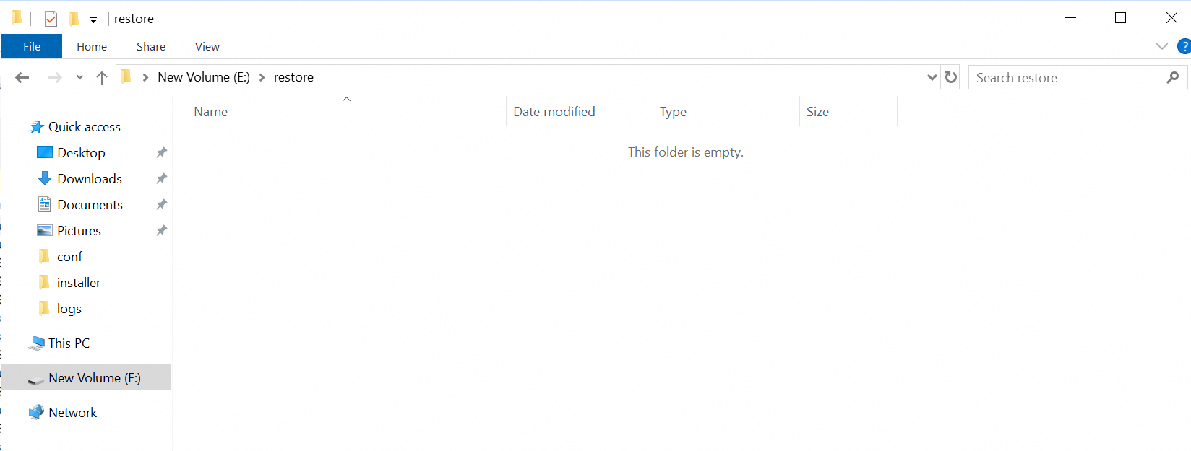The height and width of the screenshot is (451, 1191).
Task: Click the New folder quick access icon
Action: click(74, 18)
